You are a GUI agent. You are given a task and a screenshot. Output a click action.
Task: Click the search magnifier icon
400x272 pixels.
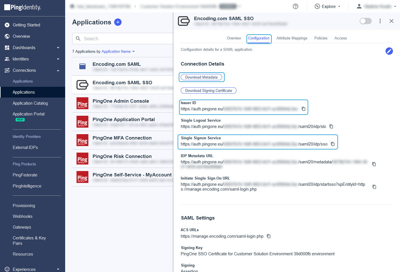click(x=78, y=39)
